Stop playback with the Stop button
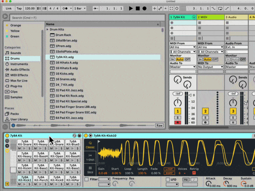Screen dimensions: 255x191 [138, 8]
